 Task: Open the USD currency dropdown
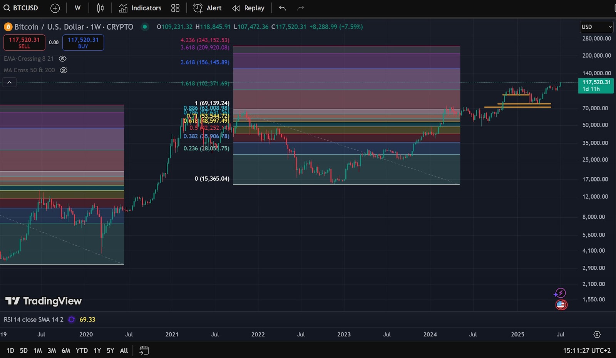tap(596, 27)
